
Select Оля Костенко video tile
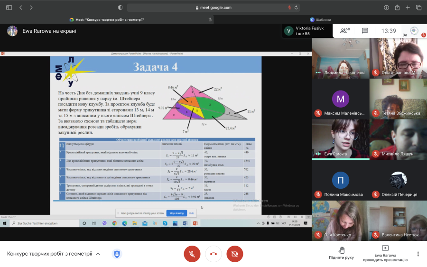point(340,221)
